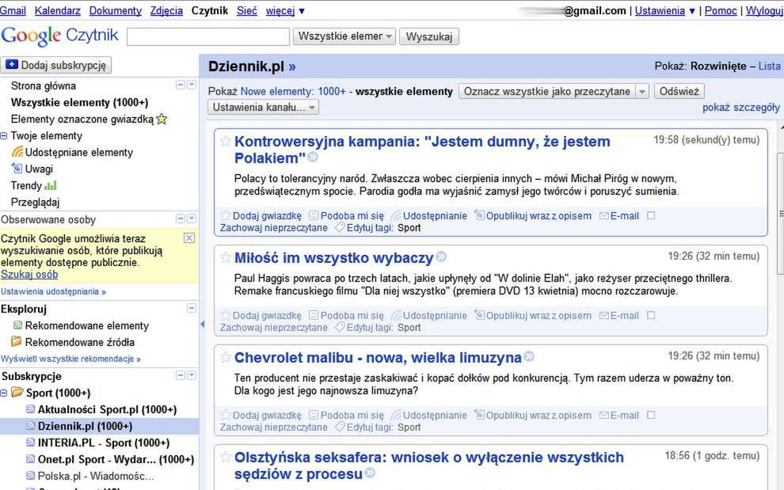
Task: Open Sieć from top navigation
Action: tap(247, 10)
